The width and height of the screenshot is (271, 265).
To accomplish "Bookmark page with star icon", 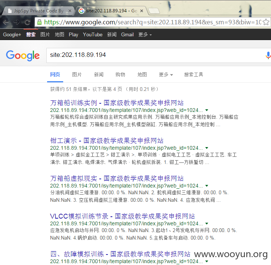I will click(266, 22).
